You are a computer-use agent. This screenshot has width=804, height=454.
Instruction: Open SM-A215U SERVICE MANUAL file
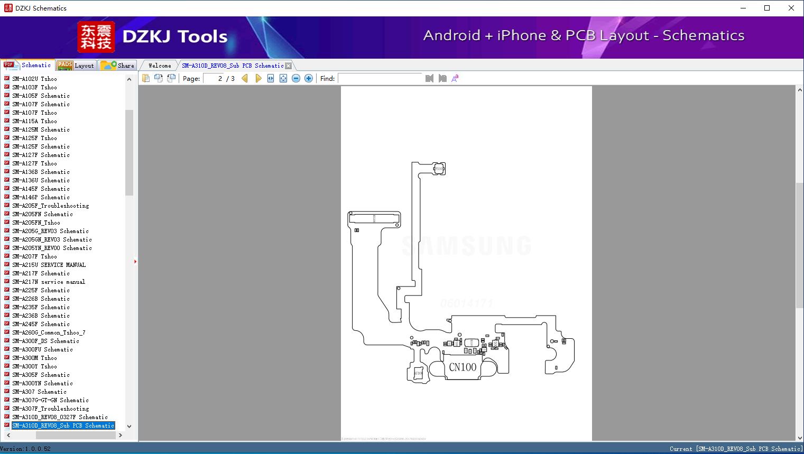[x=49, y=265]
